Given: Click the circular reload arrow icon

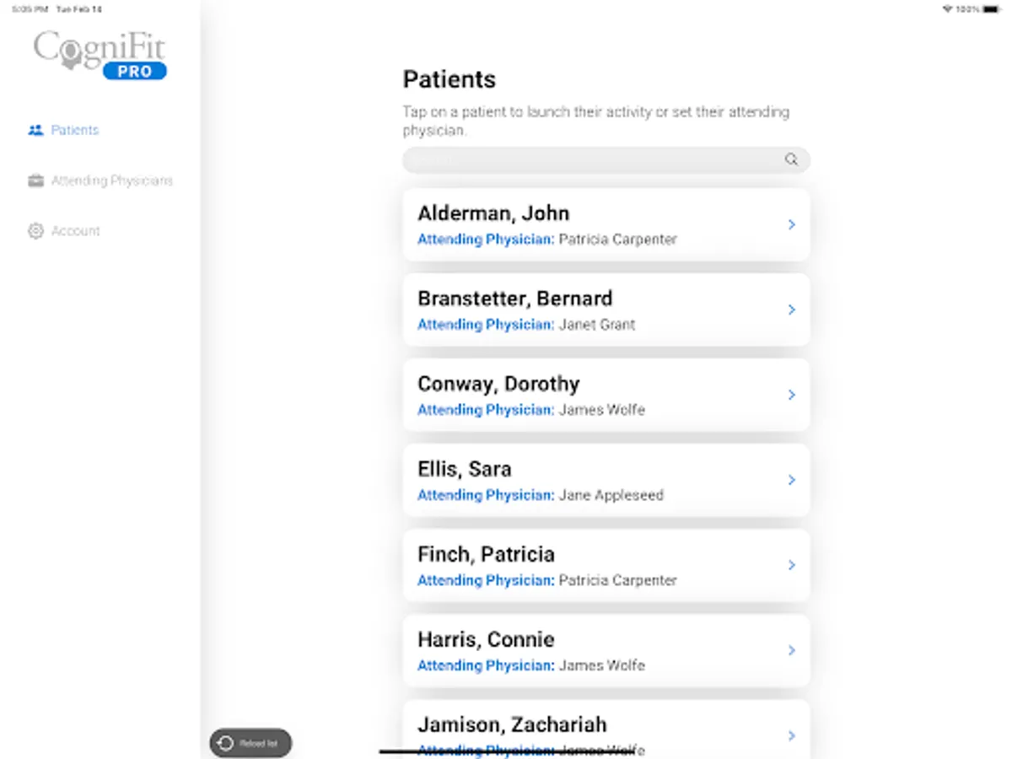Looking at the screenshot, I should point(225,743).
